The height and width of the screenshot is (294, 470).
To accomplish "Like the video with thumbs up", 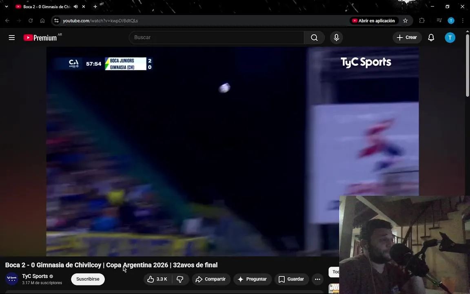I will pos(157,279).
